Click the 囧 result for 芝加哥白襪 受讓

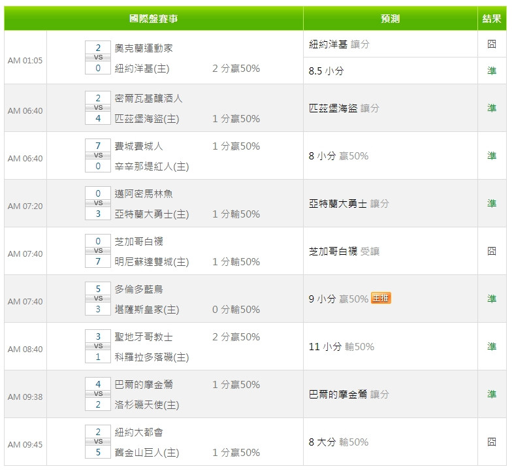492,252
